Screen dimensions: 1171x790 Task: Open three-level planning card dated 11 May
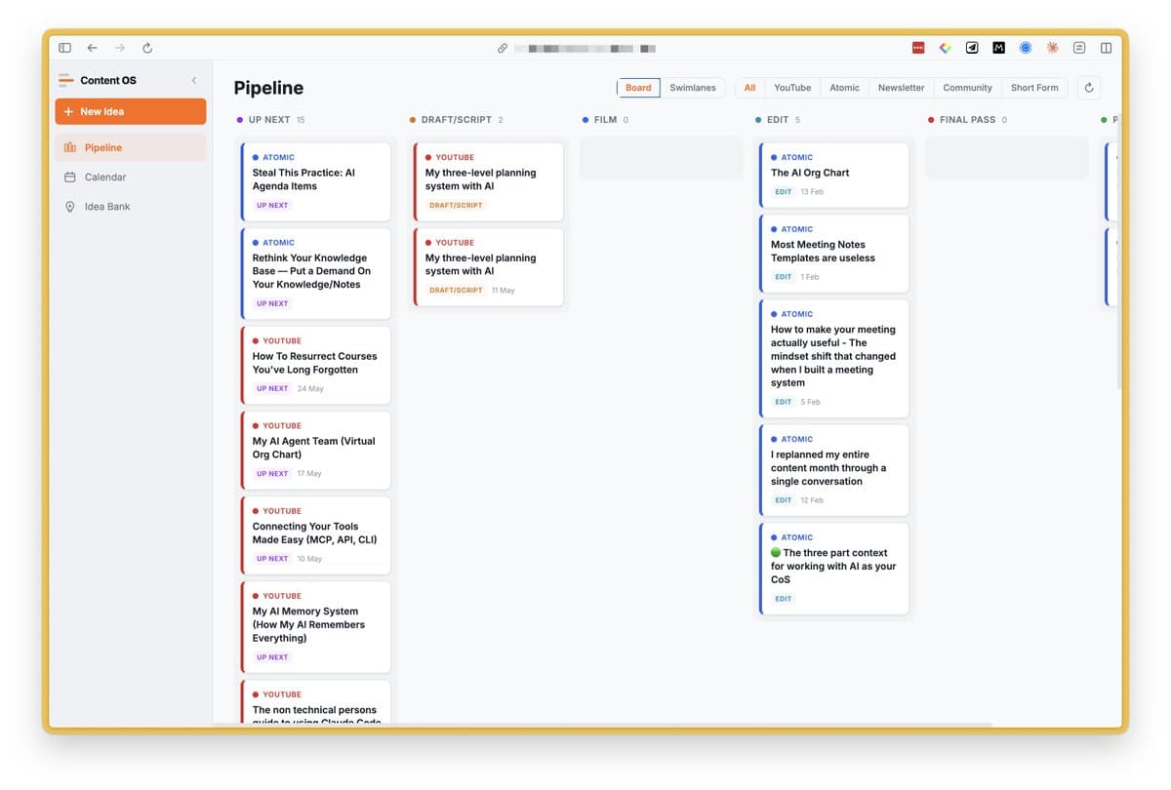click(488, 267)
